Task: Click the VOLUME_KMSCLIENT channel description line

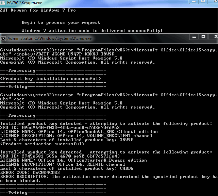Action: [76, 136]
